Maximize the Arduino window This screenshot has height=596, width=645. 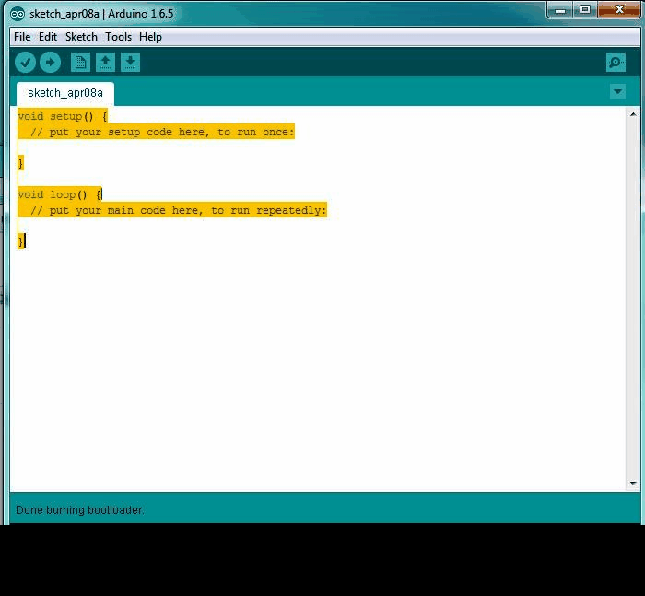pyautogui.click(x=585, y=10)
